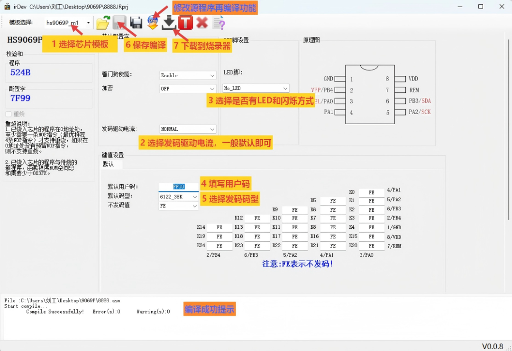Click the K5 key value field
Viewport: 512px width, 351px height.
333,201
